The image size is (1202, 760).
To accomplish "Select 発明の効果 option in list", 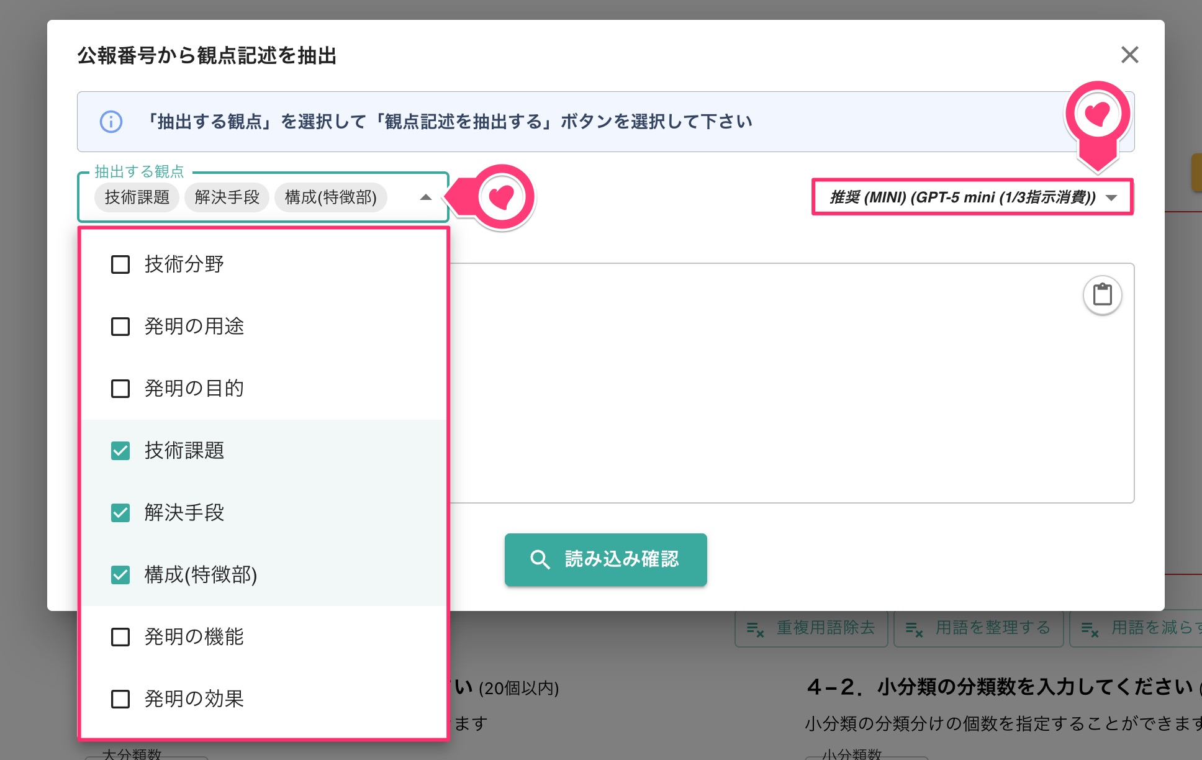I will pyautogui.click(x=194, y=699).
